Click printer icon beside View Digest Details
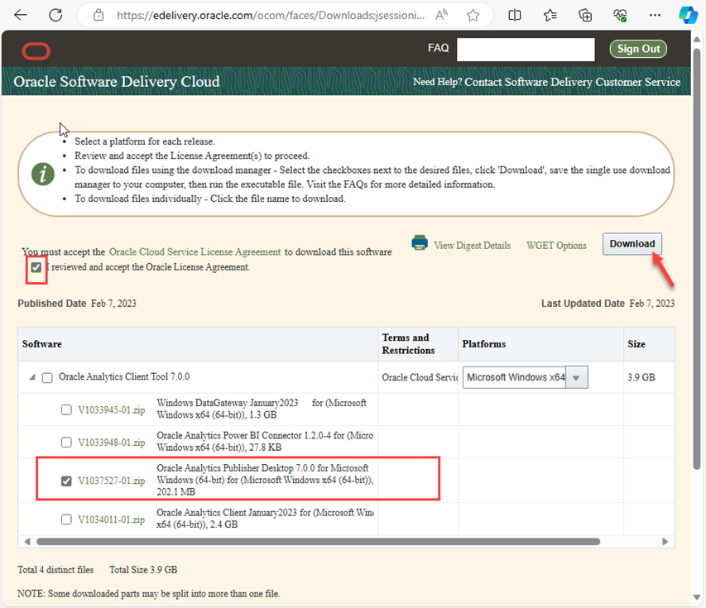 420,242
